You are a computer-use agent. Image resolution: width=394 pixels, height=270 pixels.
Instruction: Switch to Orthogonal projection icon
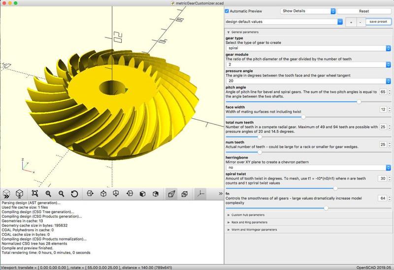tap(184, 194)
